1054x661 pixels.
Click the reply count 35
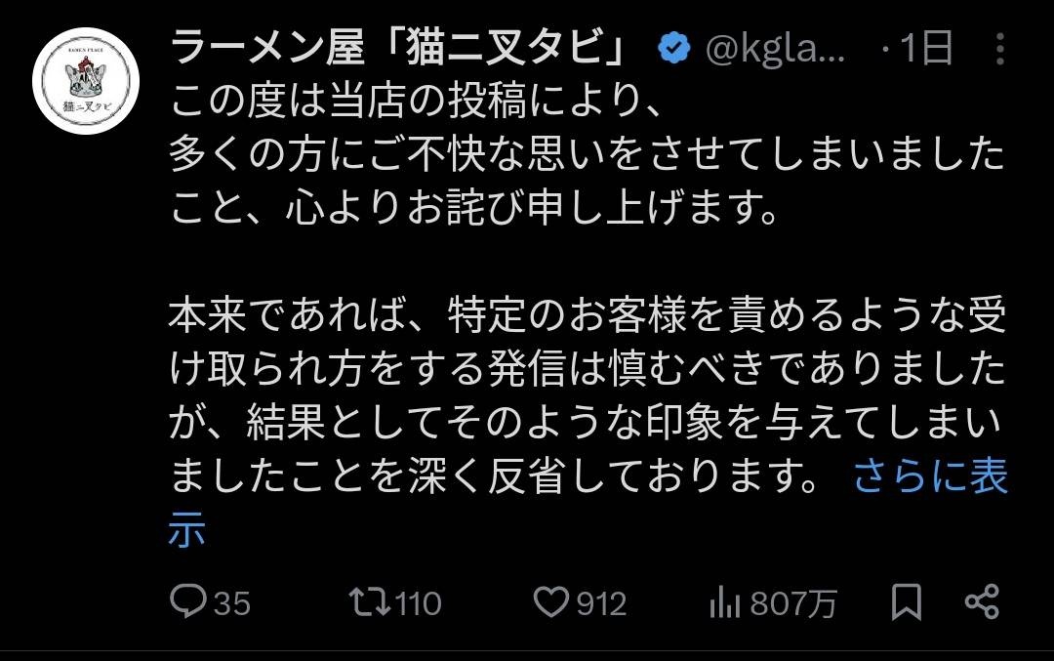[x=231, y=603]
